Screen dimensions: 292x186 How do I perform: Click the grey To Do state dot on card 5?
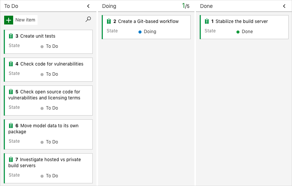(x=42, y=108)
